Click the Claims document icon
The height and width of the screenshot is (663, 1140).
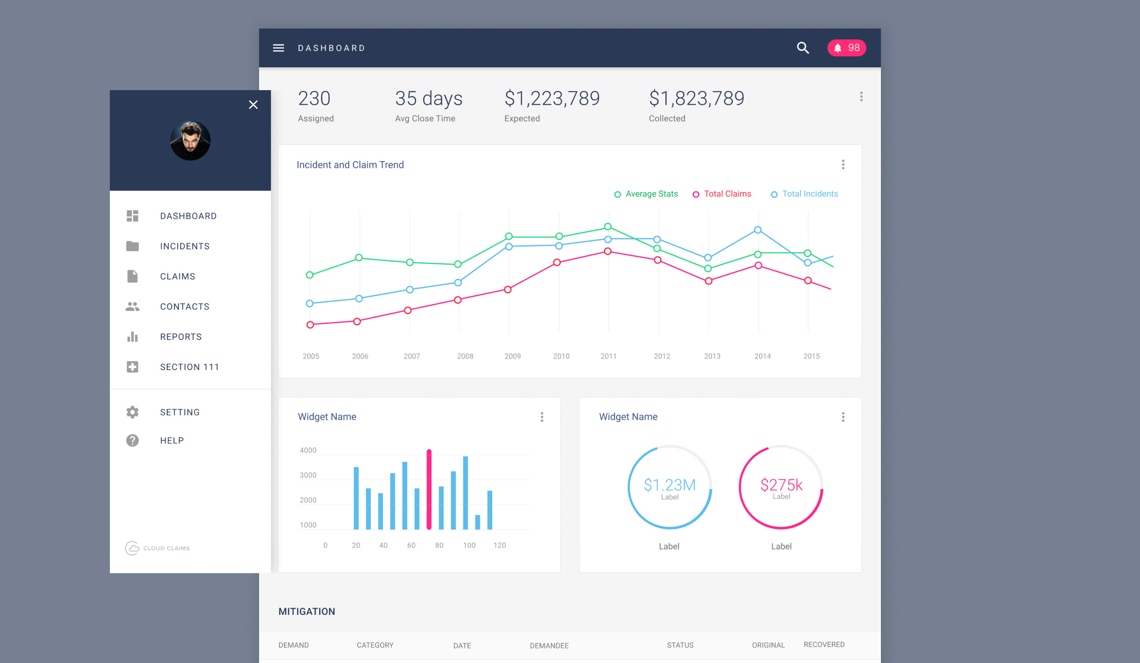133,276
